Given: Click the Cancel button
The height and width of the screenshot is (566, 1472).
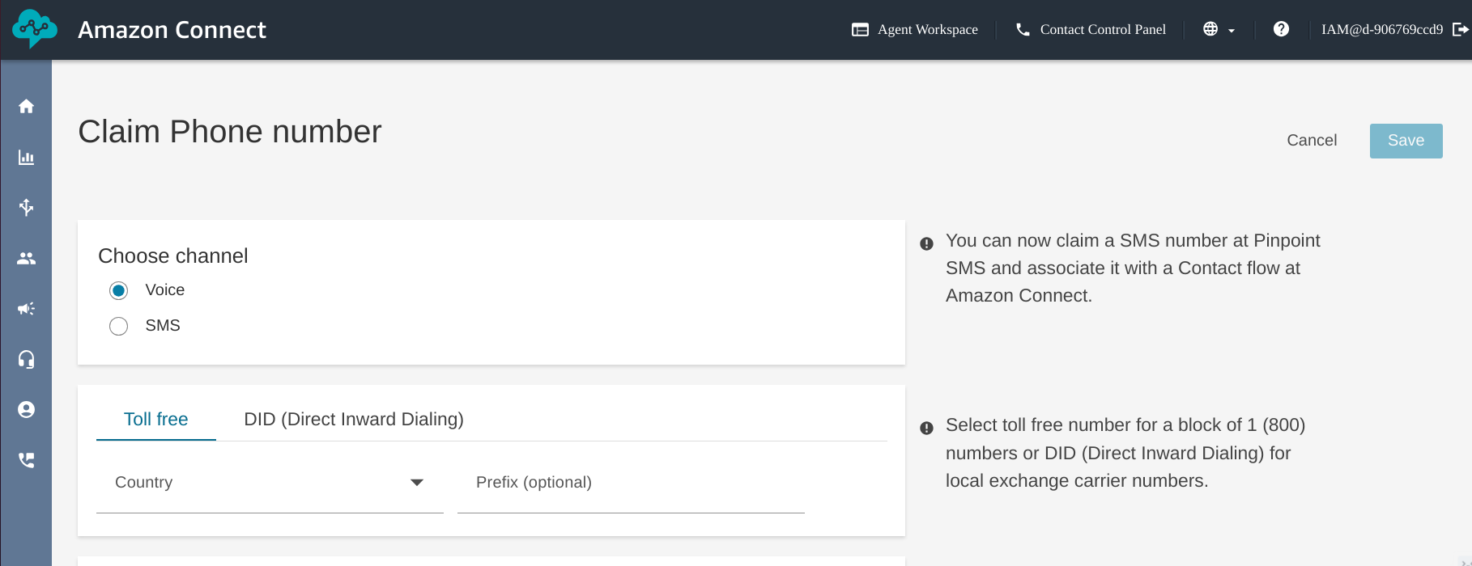Looking at the screenshot, I should coord(1312,141).
